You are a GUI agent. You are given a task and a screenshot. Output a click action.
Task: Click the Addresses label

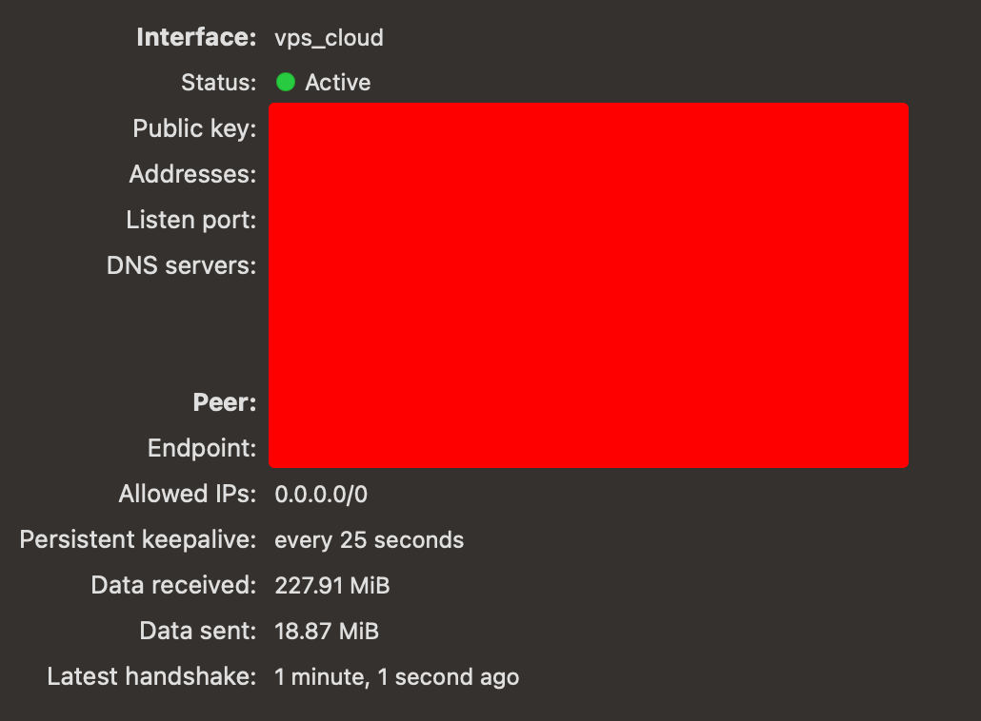click(192, 174)
